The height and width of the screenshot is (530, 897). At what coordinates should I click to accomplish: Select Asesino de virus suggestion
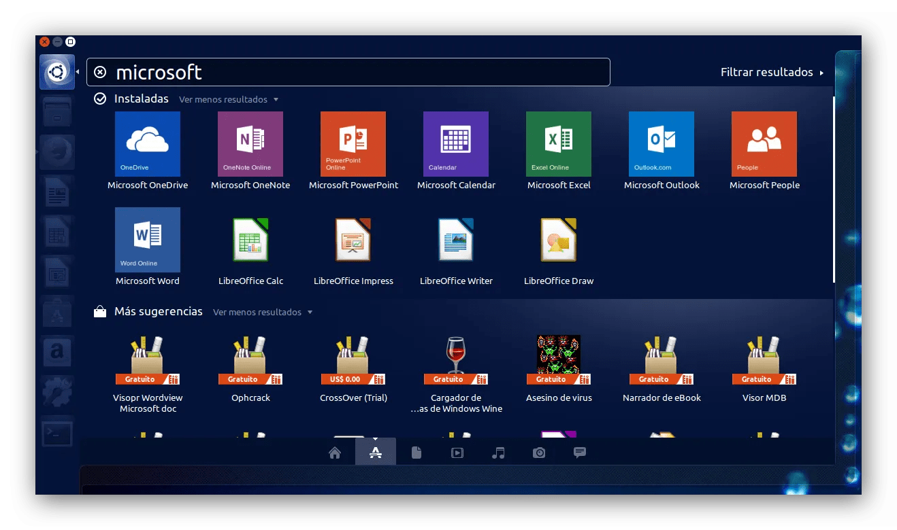pos(559,360)
